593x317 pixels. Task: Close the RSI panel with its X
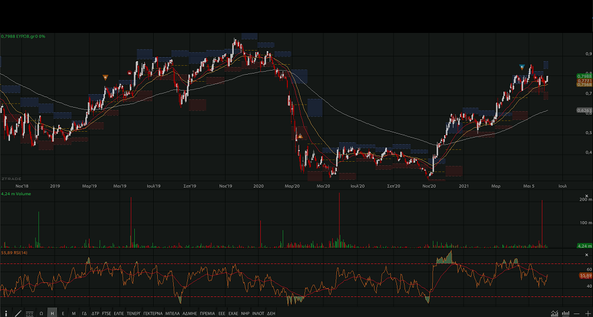[x=587, y=253]
